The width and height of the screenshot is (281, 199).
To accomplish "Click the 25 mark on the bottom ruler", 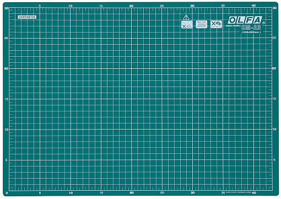I will point(162,193).
